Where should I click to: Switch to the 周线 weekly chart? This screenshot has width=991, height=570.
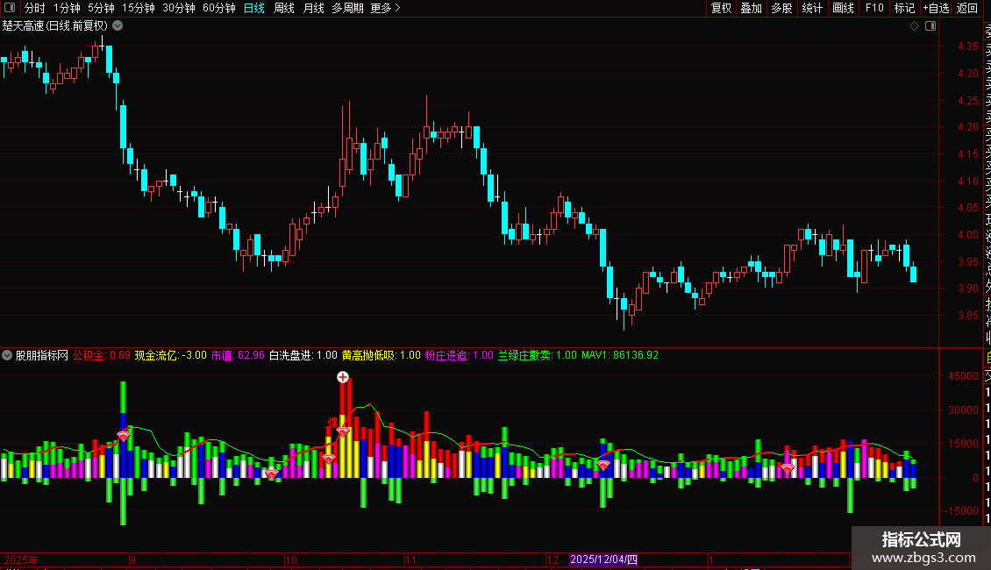click(284, 8)
